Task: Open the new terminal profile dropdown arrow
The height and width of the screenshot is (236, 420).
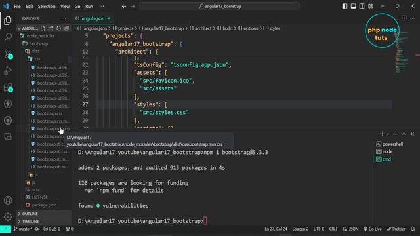Action: [x=388, y=134]
